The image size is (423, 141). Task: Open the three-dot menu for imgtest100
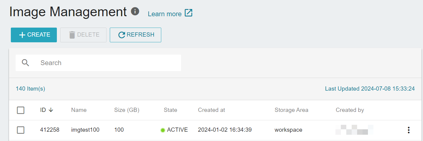pyautogui.click(x=408, y=130)
